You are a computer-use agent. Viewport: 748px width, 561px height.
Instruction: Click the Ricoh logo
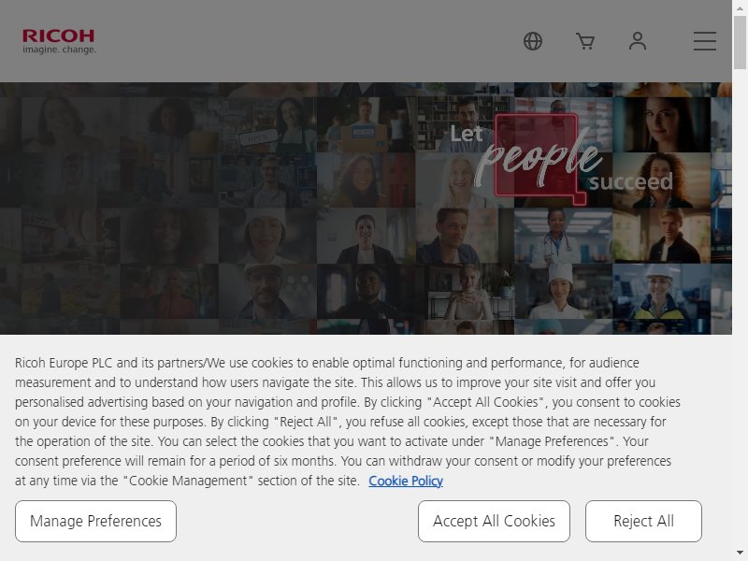point(59,41)
